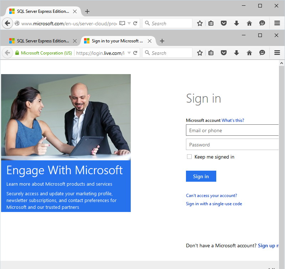
Task: Maximize the background microsoft.com window
Action: pyautogui.click(x=260, y=6)
